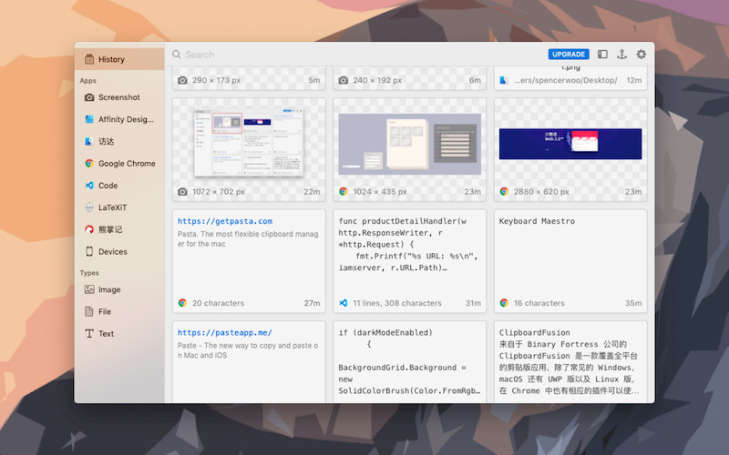Click the File type icon
Image resolution: width=729 pixels, height=455 pixels.
[x=89, y=311]
